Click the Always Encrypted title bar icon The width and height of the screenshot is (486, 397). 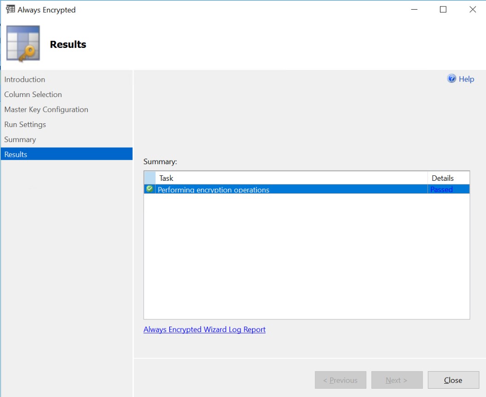coord(10,9)
